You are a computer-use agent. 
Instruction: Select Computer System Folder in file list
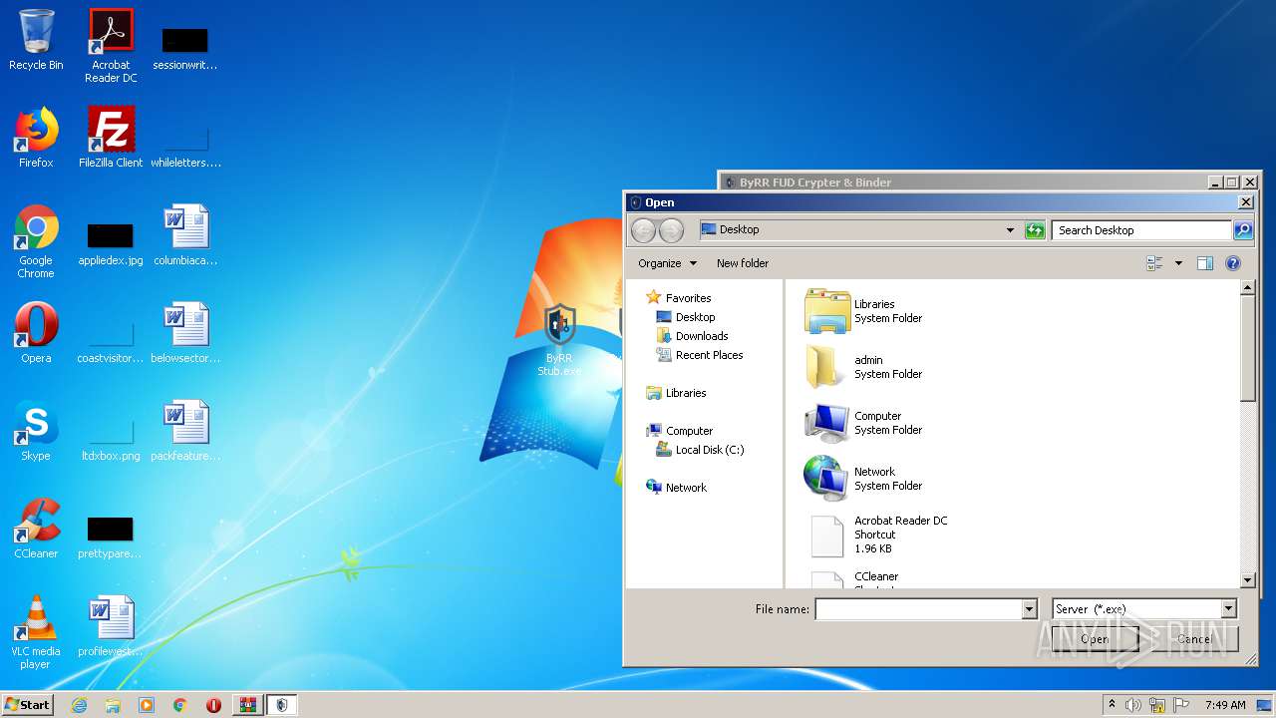[863, 423]
